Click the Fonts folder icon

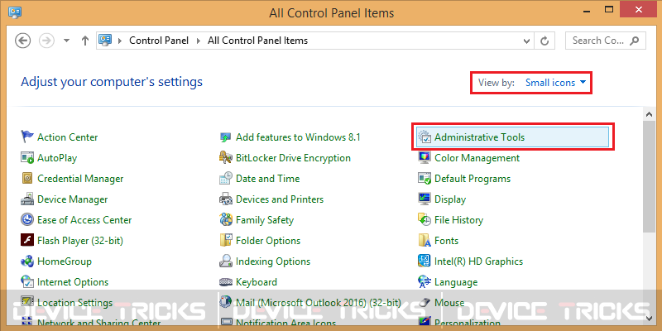coord(425,240)
